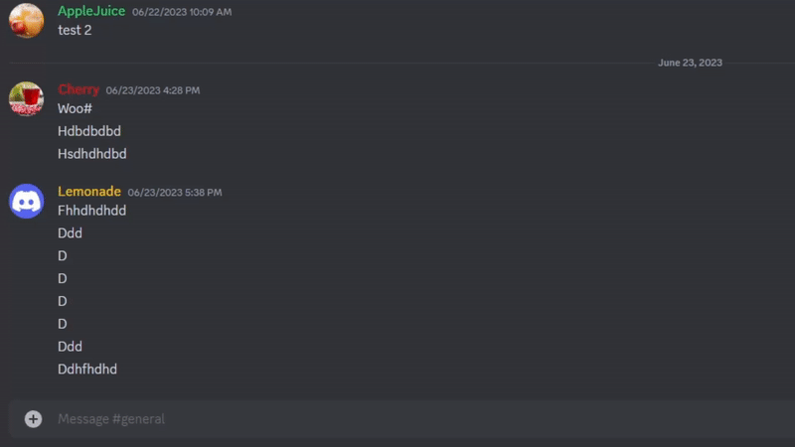Click the 06/22/2023 10:09 AM timestamp
795x447 pixels.
point(182,12)
